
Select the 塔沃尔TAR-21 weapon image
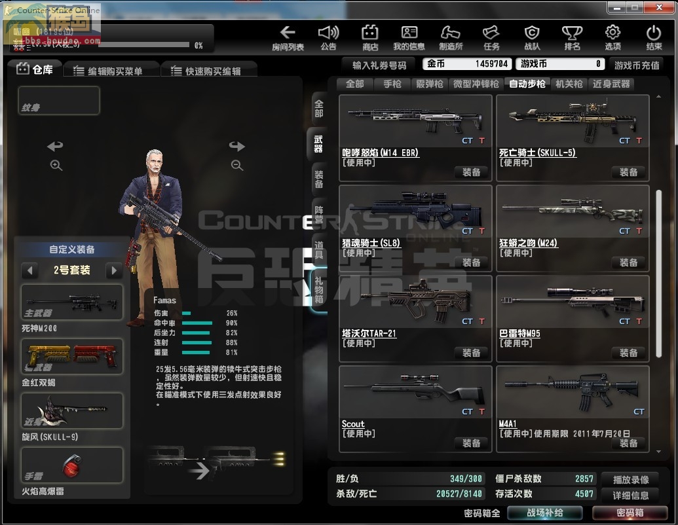click(x=416, y=302)
